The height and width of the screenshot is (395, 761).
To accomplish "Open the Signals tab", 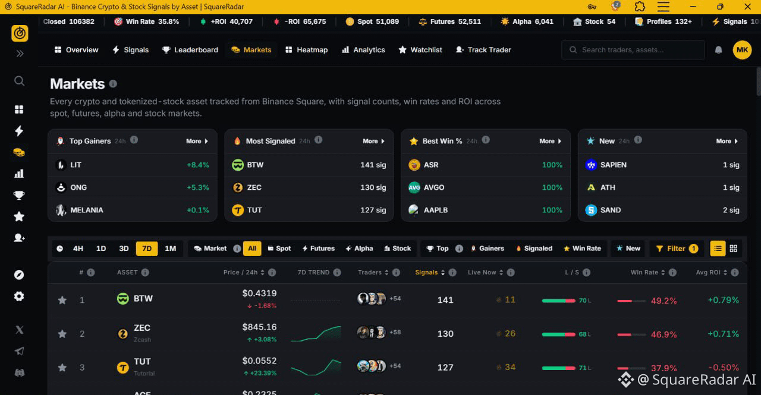I will click(x=130, y=50).
